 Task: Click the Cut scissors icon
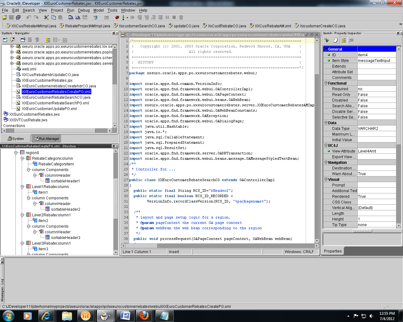point(47,17)
